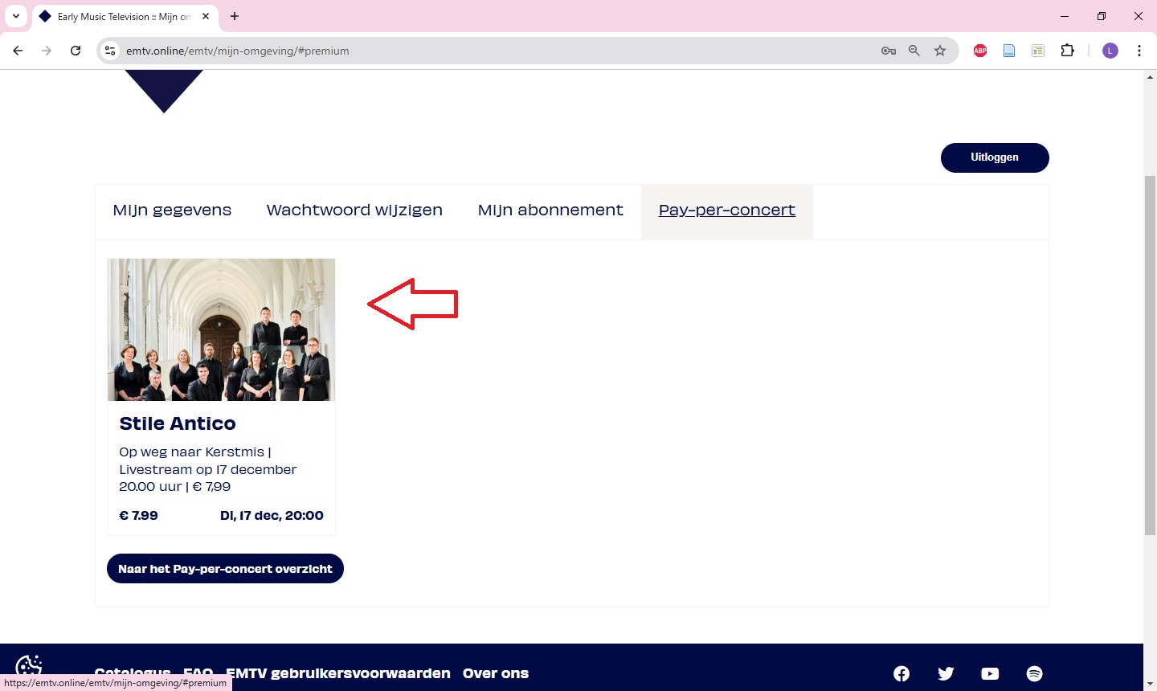Expand the tab search dropdown arrow
Viewport: 1157px width, 691px height.
click(x=16, y=16)
